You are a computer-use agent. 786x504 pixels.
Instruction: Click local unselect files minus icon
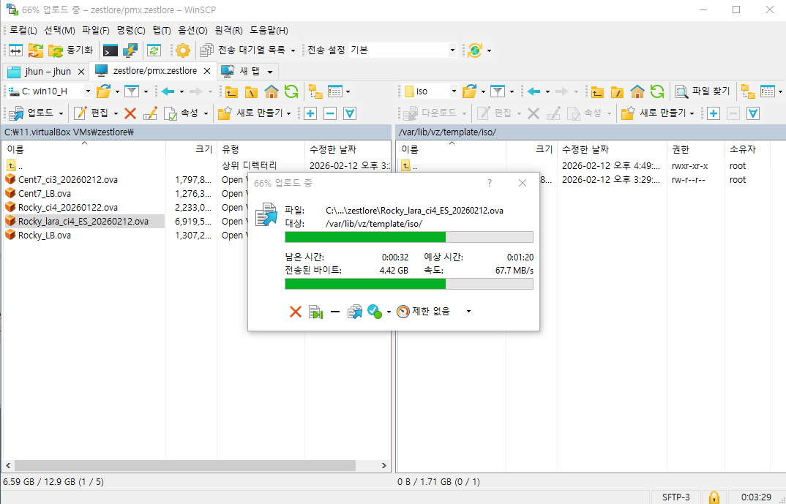330,113
